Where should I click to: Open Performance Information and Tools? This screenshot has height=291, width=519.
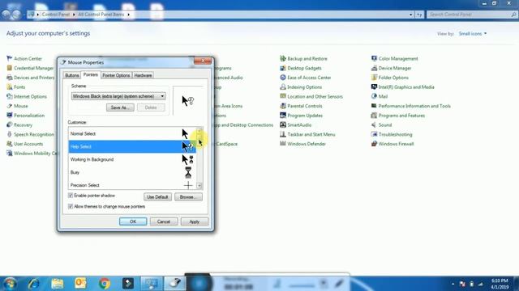click(x=411, y=106)
